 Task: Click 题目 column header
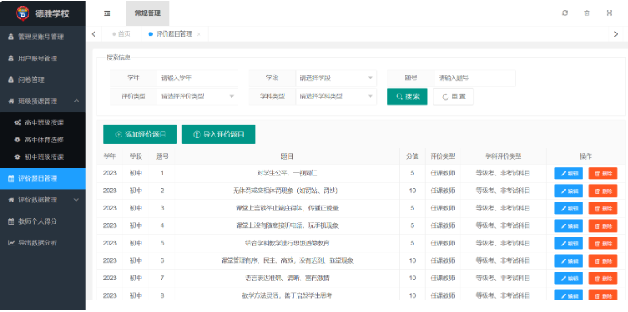pos(287,156)
